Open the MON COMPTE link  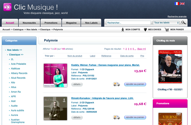[x=133, y=30]
